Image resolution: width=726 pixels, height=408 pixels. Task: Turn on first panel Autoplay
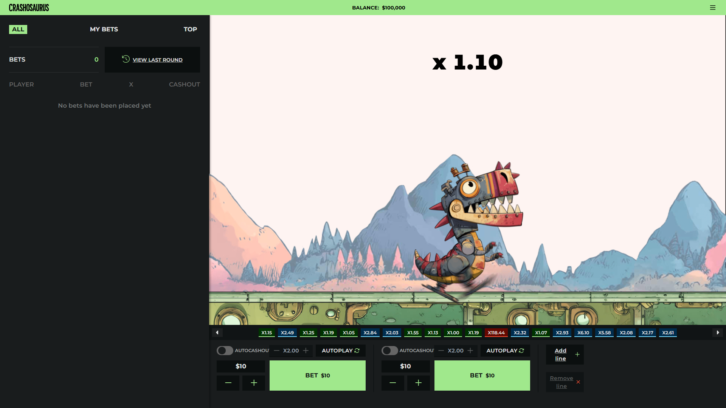tap(340, 351)
